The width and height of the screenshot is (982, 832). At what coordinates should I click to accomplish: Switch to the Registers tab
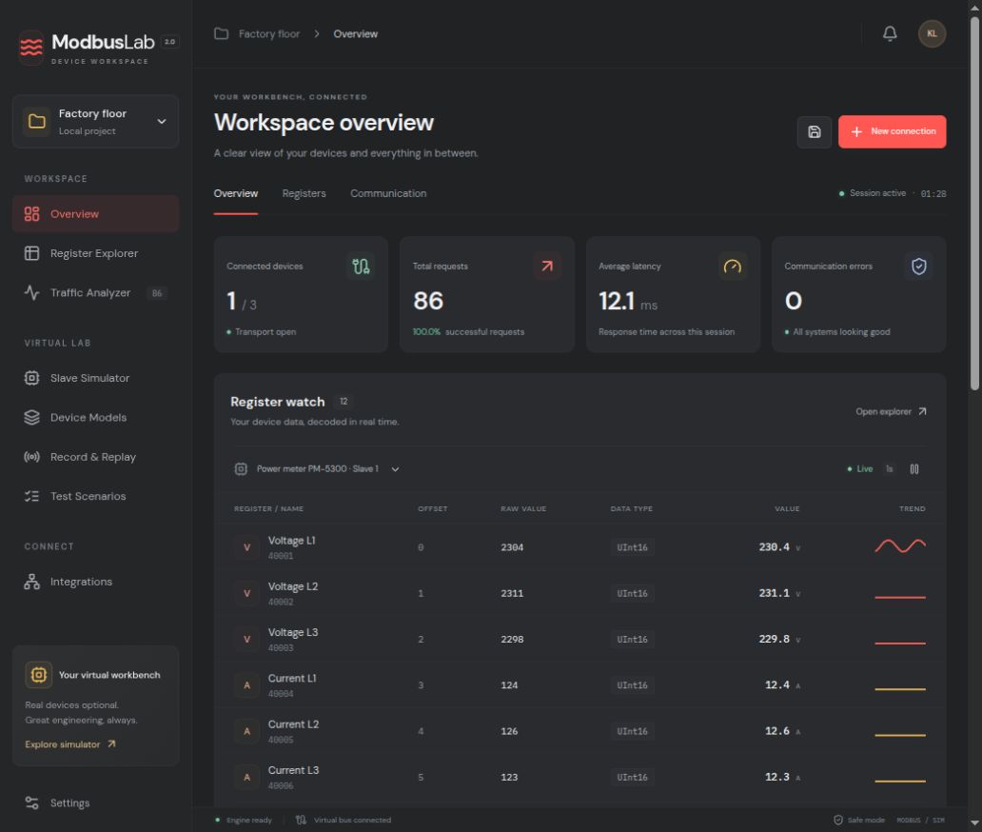304,193
